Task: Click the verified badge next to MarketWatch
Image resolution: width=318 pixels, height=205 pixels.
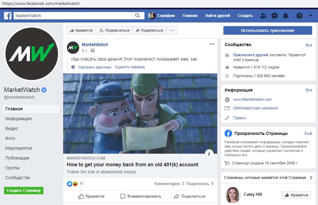Action: click(x=44, y=90)
